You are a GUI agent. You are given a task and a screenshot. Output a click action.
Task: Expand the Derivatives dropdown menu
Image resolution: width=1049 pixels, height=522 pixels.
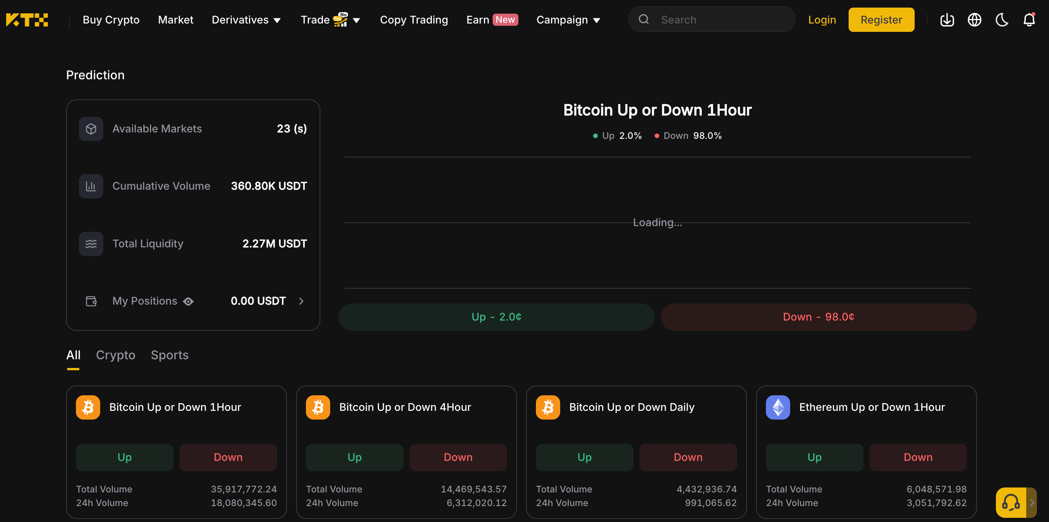coord(246,20)
